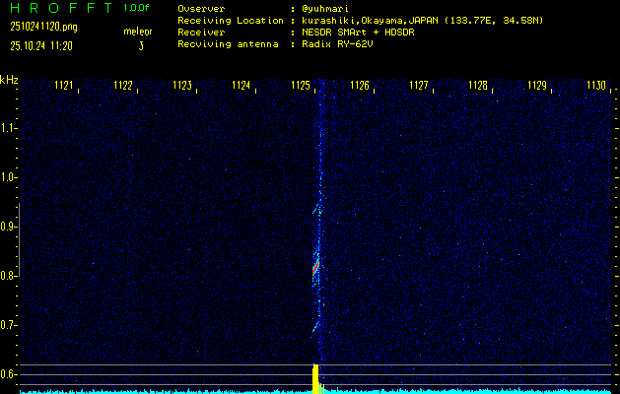
Task: Click the 1127 time axis marker
Action: click(x=419, y=86)
